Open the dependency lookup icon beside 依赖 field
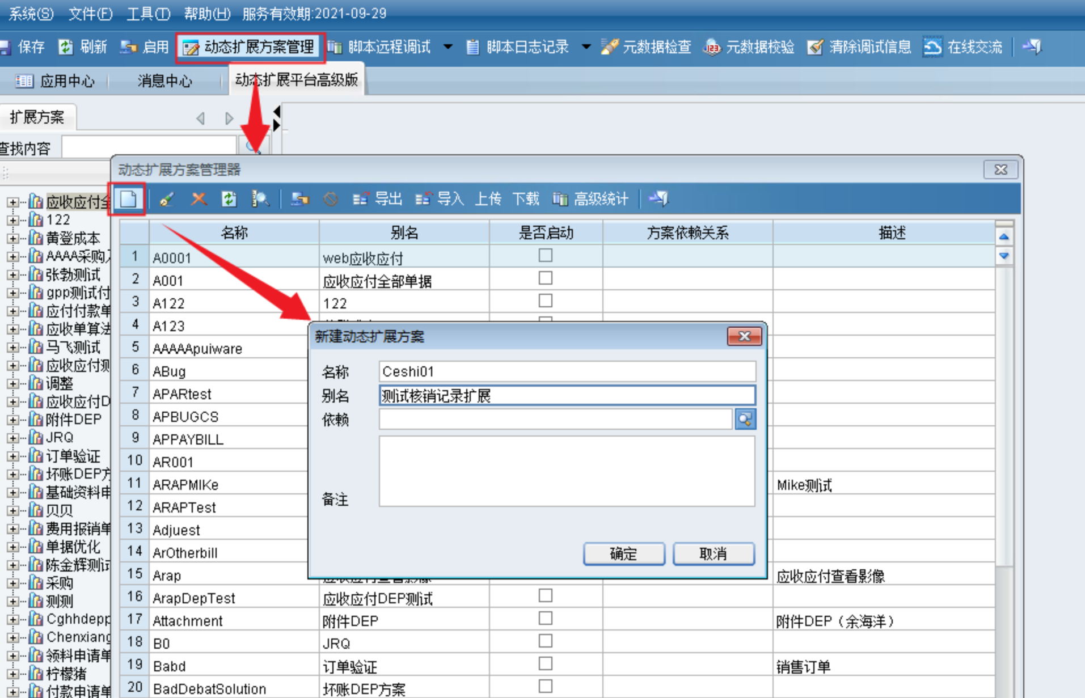The image size is (1085, 698). pos(745,420)
